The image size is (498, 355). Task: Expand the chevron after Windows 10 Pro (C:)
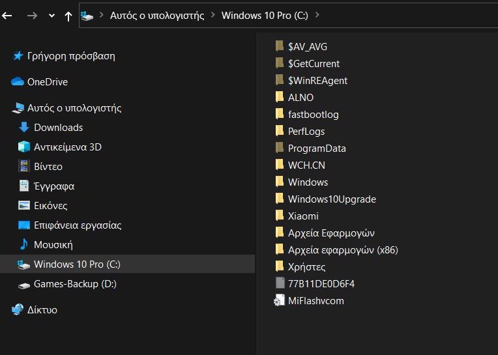point(317,15)
